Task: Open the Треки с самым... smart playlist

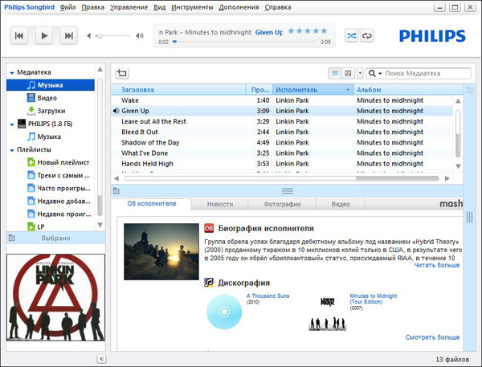Action: pyautogui.click(x=59, y=176)
